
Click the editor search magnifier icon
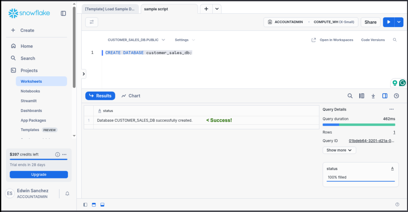click(395, 40)
